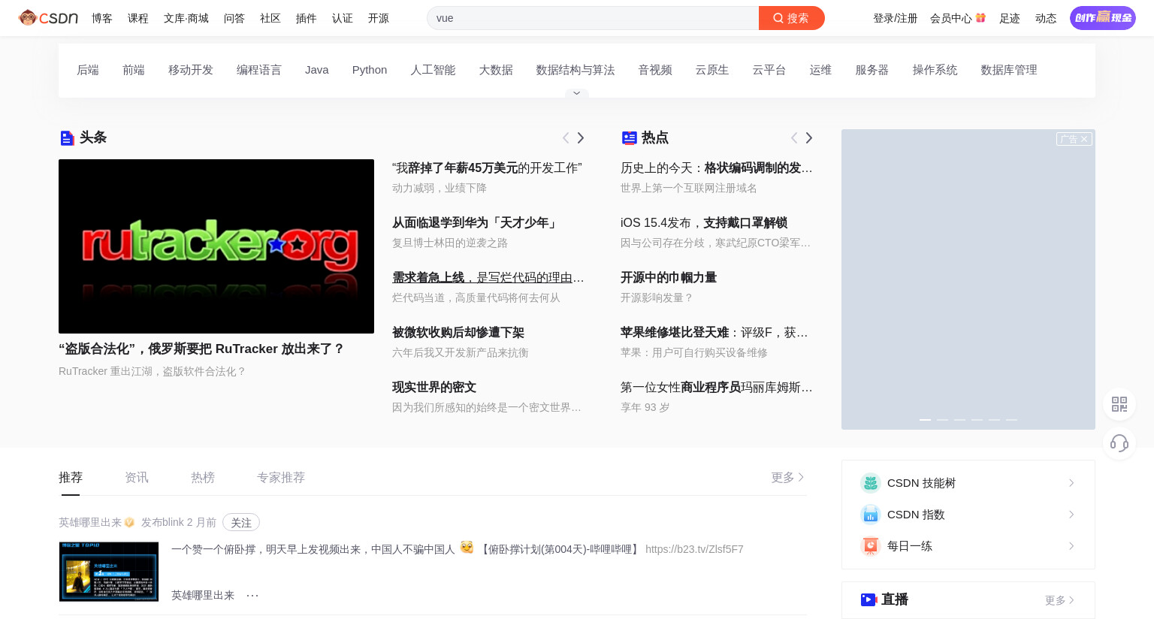Select the last ad carousel indicator
Screen dimensions: 1154x619
[1011, 419]
